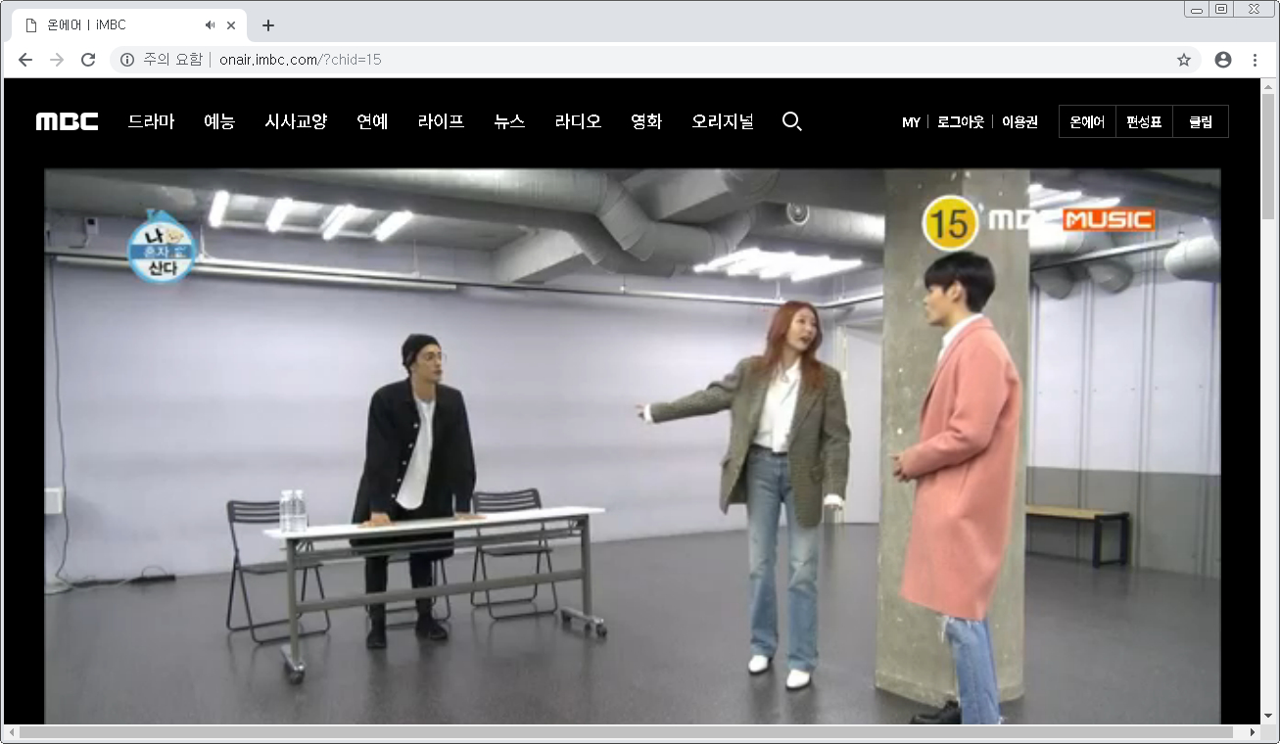Open the 시사교양 menu
1280x744 pixels.
coord(296,121)
